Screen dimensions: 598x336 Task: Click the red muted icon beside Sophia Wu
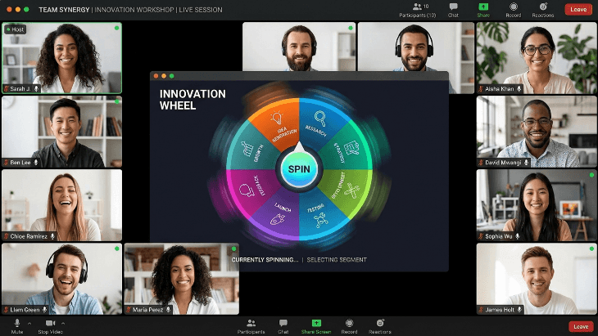point(481,236)
